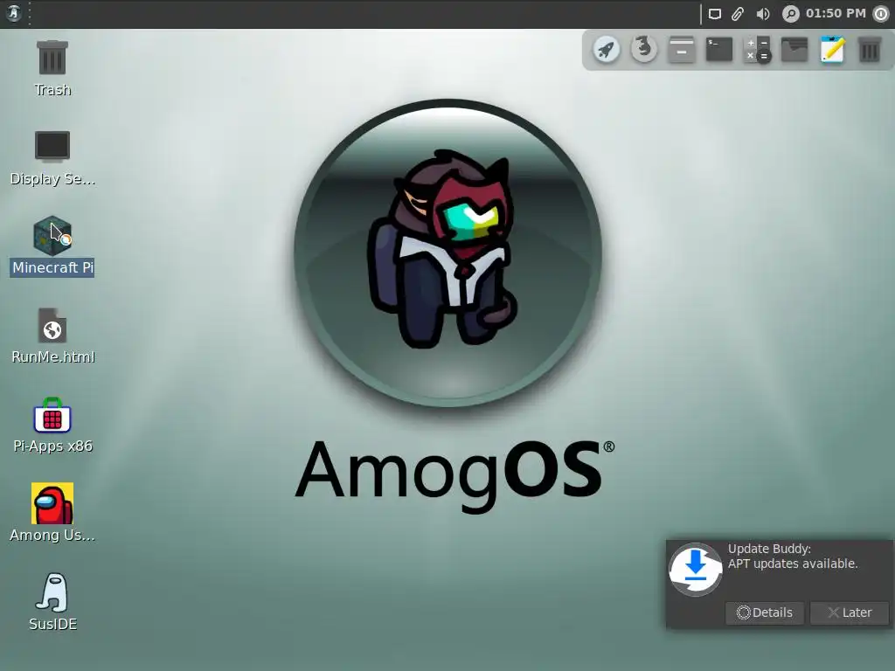Click the volume speaker icon in panel
The width and height of the screenshot is (895, 671).
pos(763,14)
